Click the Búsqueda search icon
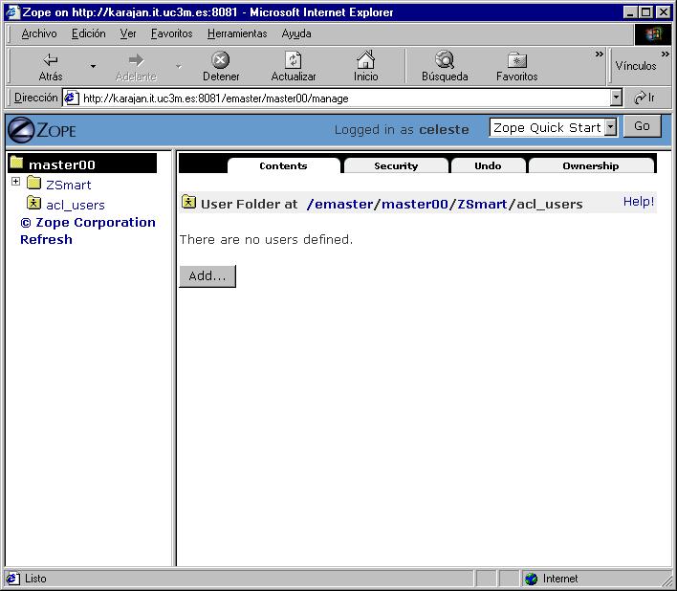 445,59
